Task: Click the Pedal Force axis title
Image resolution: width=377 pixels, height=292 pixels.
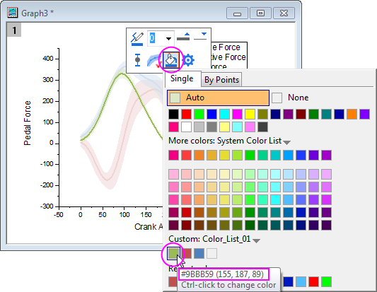Action: pyautogui.click(x=27, y=123)
